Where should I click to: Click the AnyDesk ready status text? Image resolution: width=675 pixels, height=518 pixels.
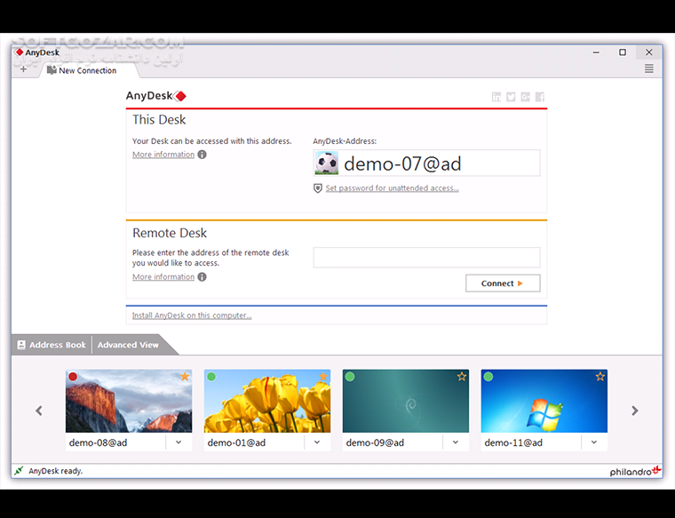(x=56, y=471)
